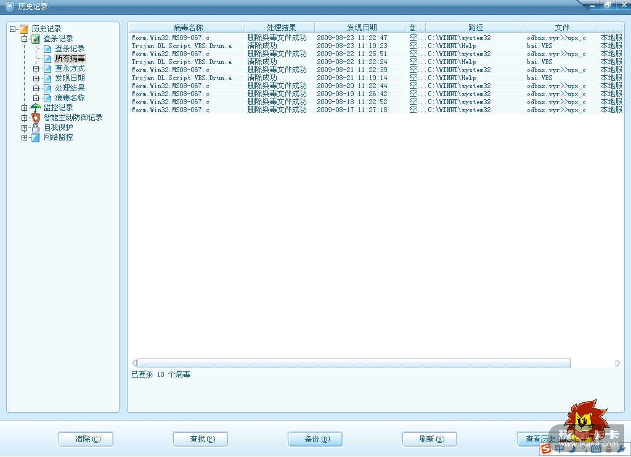Select the row dated 2009-08-22 11:22:24
The height and width of the screenshot is (457, 631).
[x=376, y=62]
